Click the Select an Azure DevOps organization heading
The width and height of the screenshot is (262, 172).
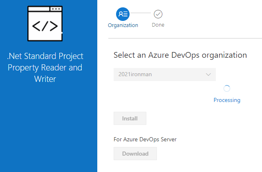(x=180, y=55)
